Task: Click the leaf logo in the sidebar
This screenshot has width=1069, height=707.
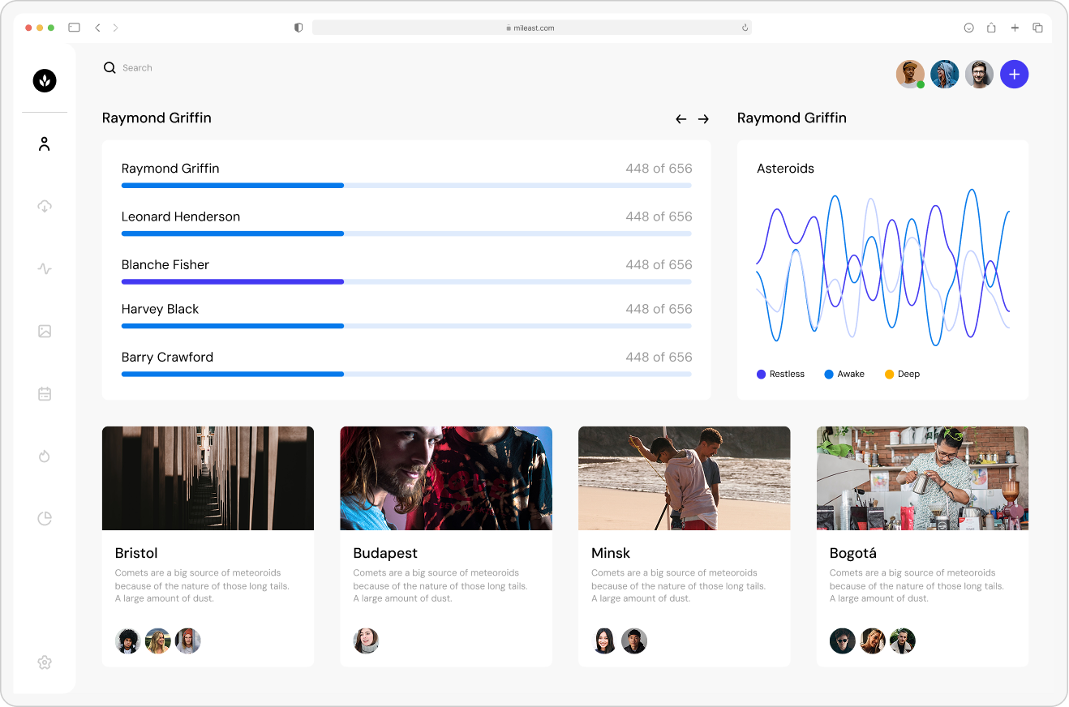Action: (45, 80)
